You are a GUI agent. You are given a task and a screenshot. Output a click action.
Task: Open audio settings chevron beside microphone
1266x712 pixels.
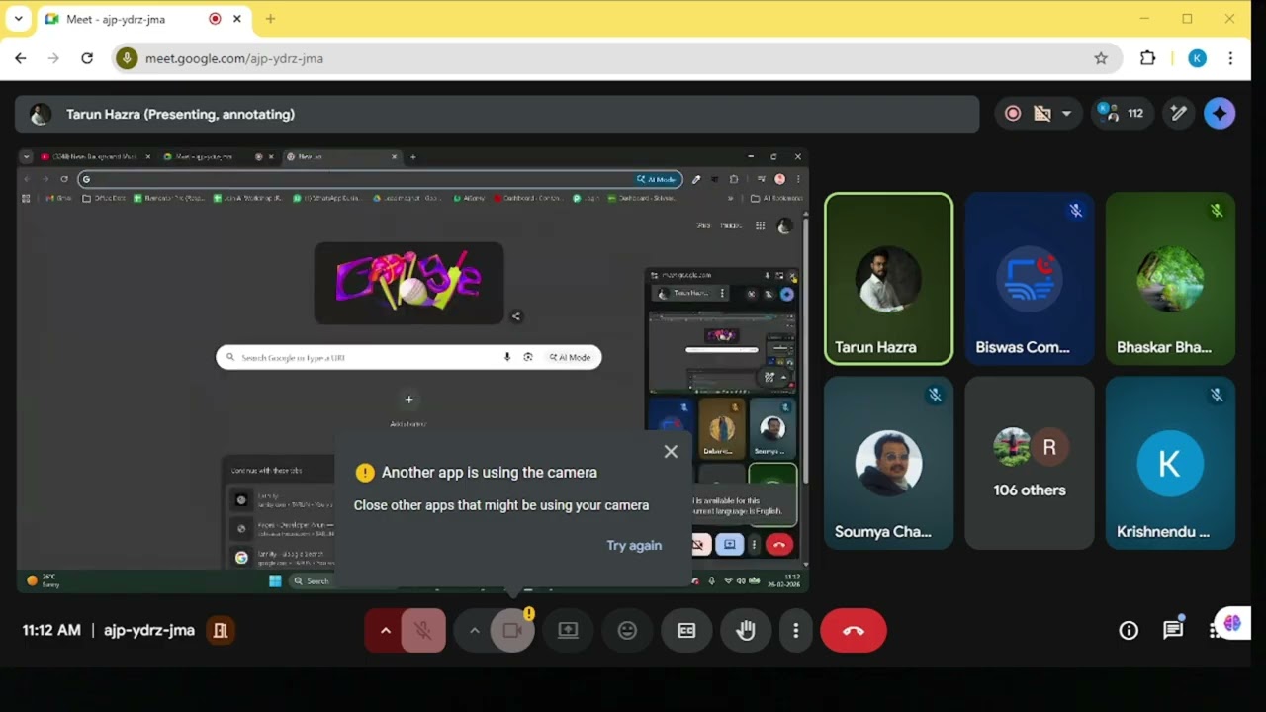click(x=385, y=630)
